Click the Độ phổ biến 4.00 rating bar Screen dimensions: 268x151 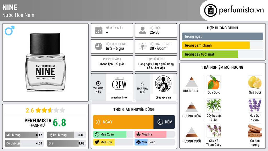pos(24,143)
